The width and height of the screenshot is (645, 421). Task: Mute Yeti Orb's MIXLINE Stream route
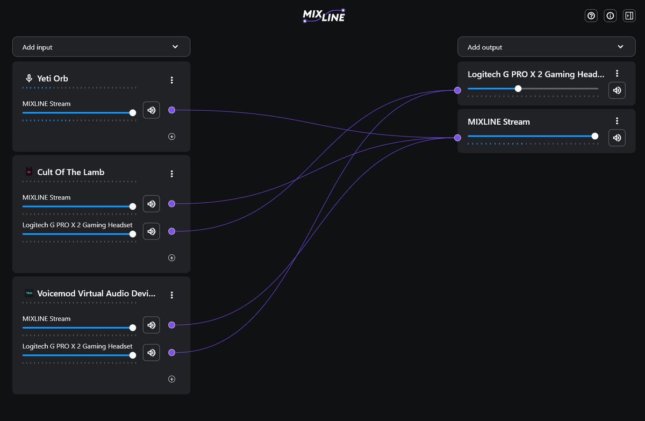[152, 110]
